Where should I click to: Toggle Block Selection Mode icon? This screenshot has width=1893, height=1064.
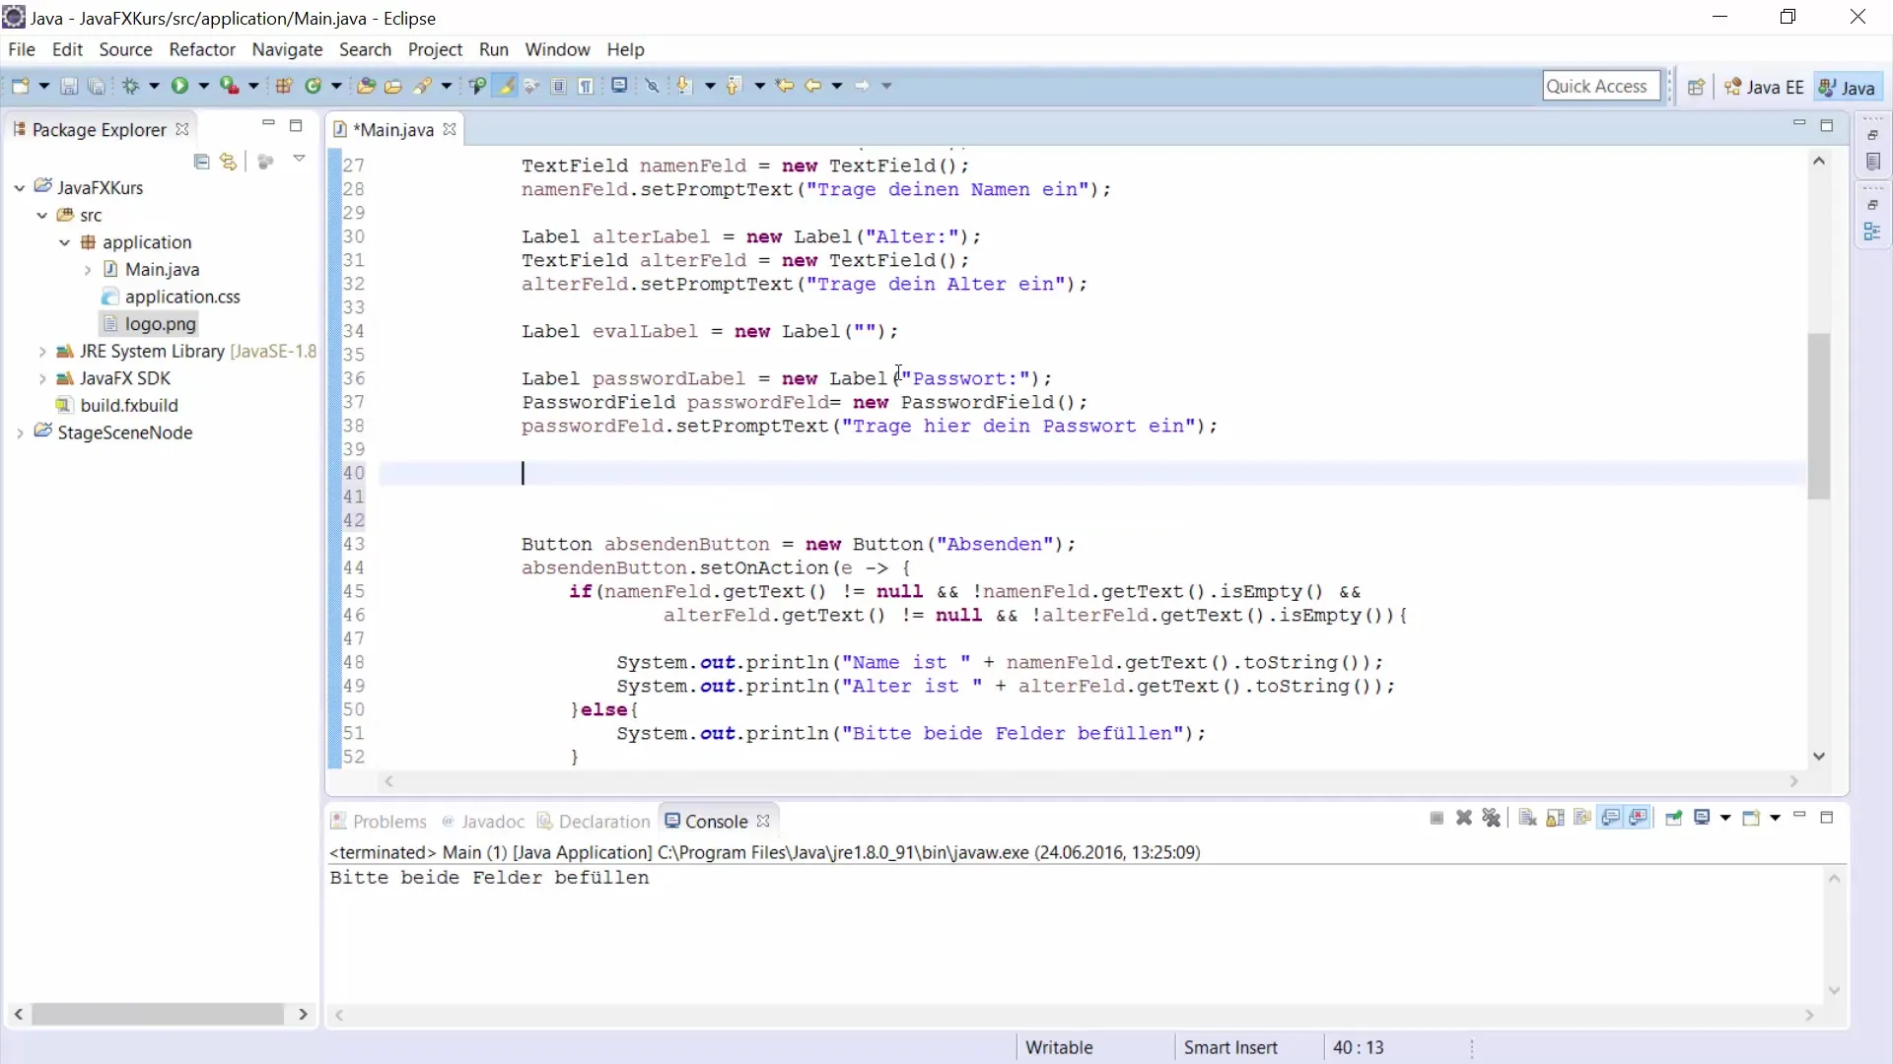click(558, 86)
